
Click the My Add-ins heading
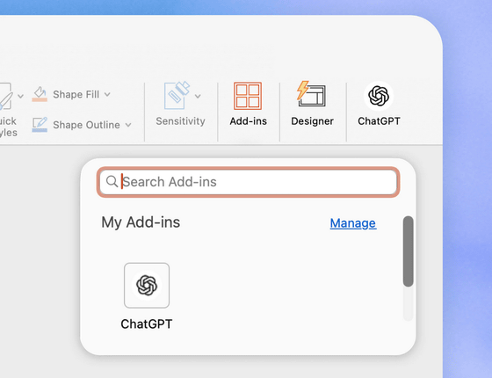coord(141,222)
